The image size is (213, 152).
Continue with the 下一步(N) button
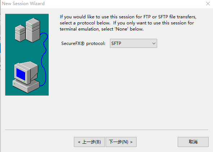pyautogui.click(x=121, y=142)
